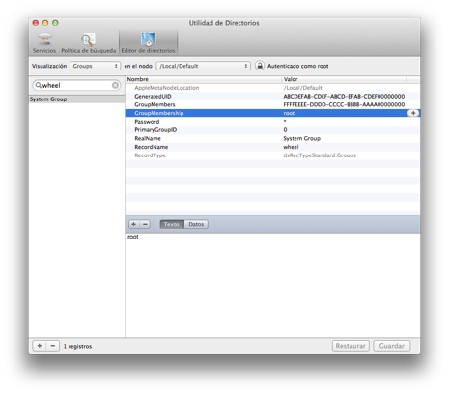Click the Guardar button
Image resolution: width=449 pixels, height=394 pixels.
click(392, 346)
